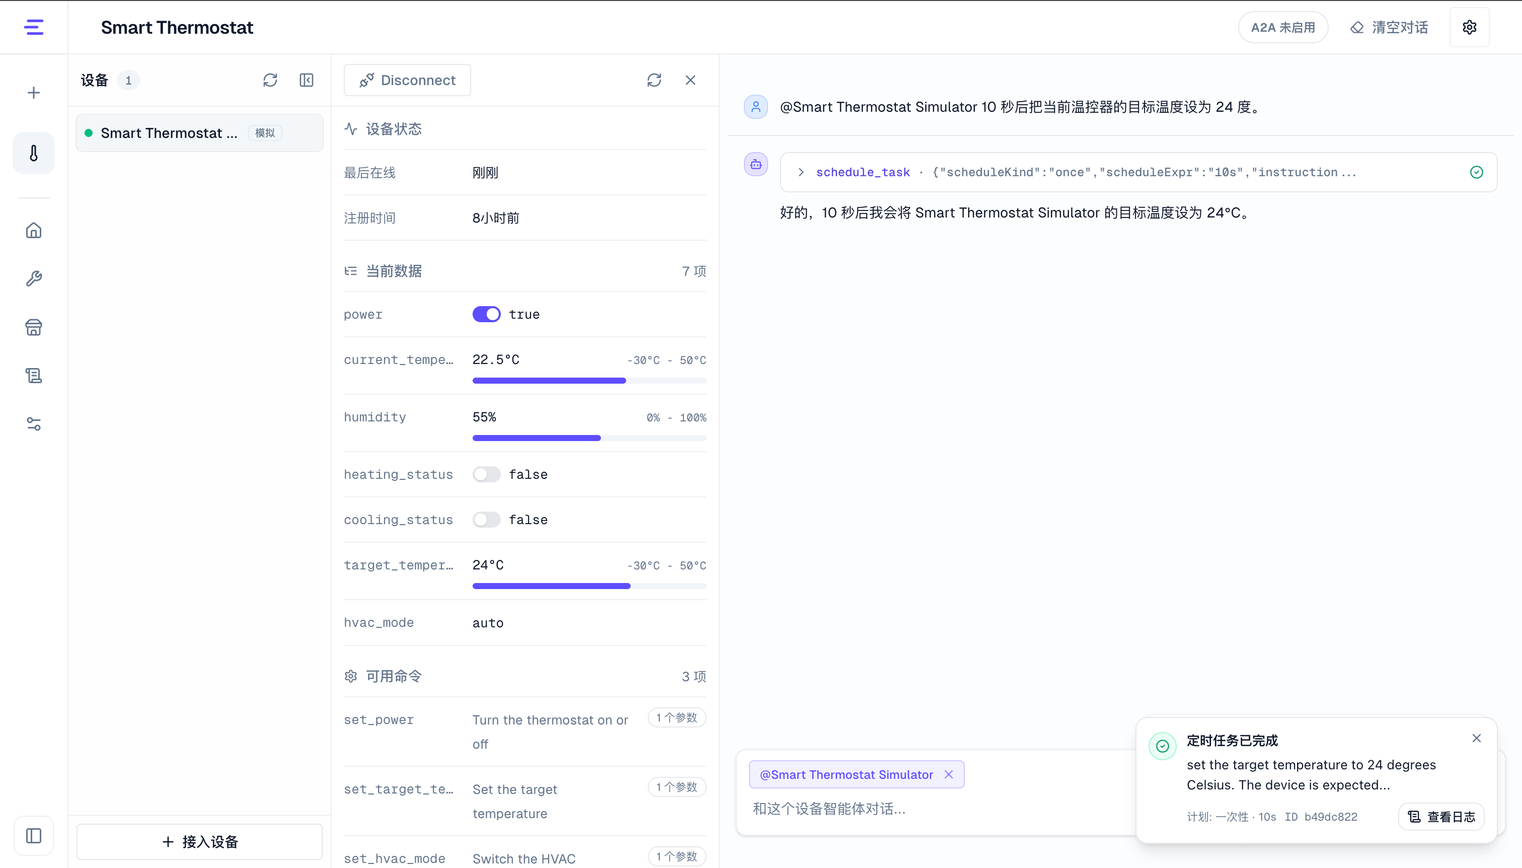The height and width of the screenshot is (868, 1522).
Task: Open the set_target_te… command row
Action: tap(524, 801)
